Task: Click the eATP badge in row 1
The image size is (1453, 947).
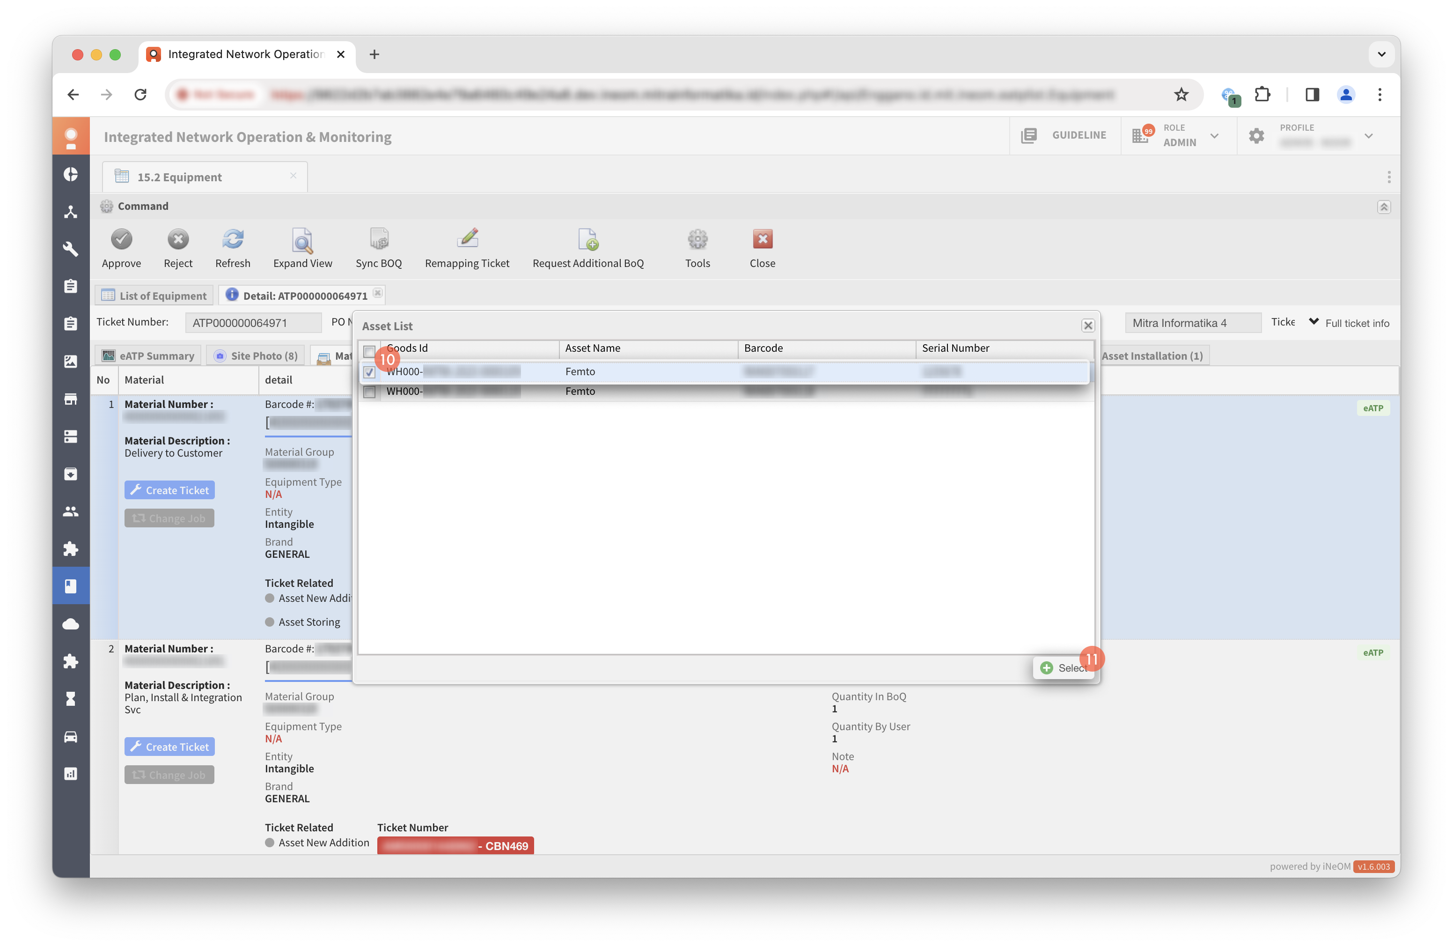Action: point(1373,408)
